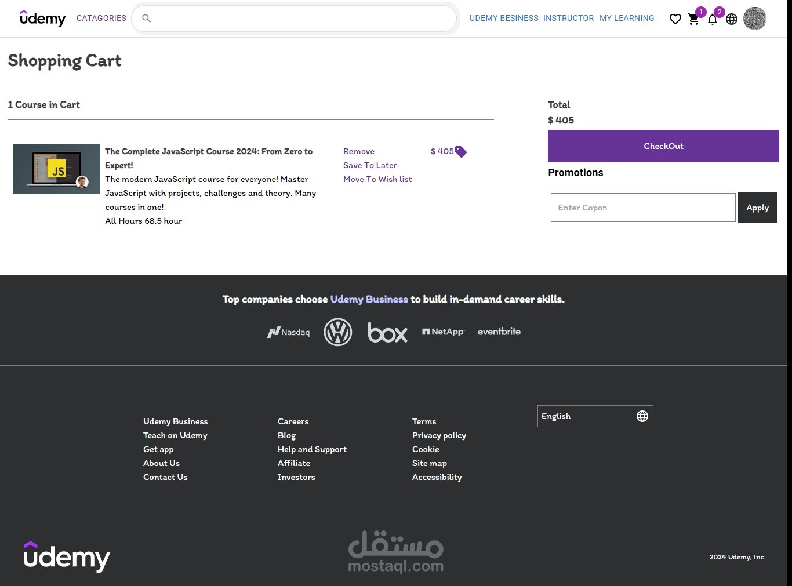The image size is (792, 586).
Task: Choose Move To Wish list
Action: pyautogui.click(x=377, y=179)
